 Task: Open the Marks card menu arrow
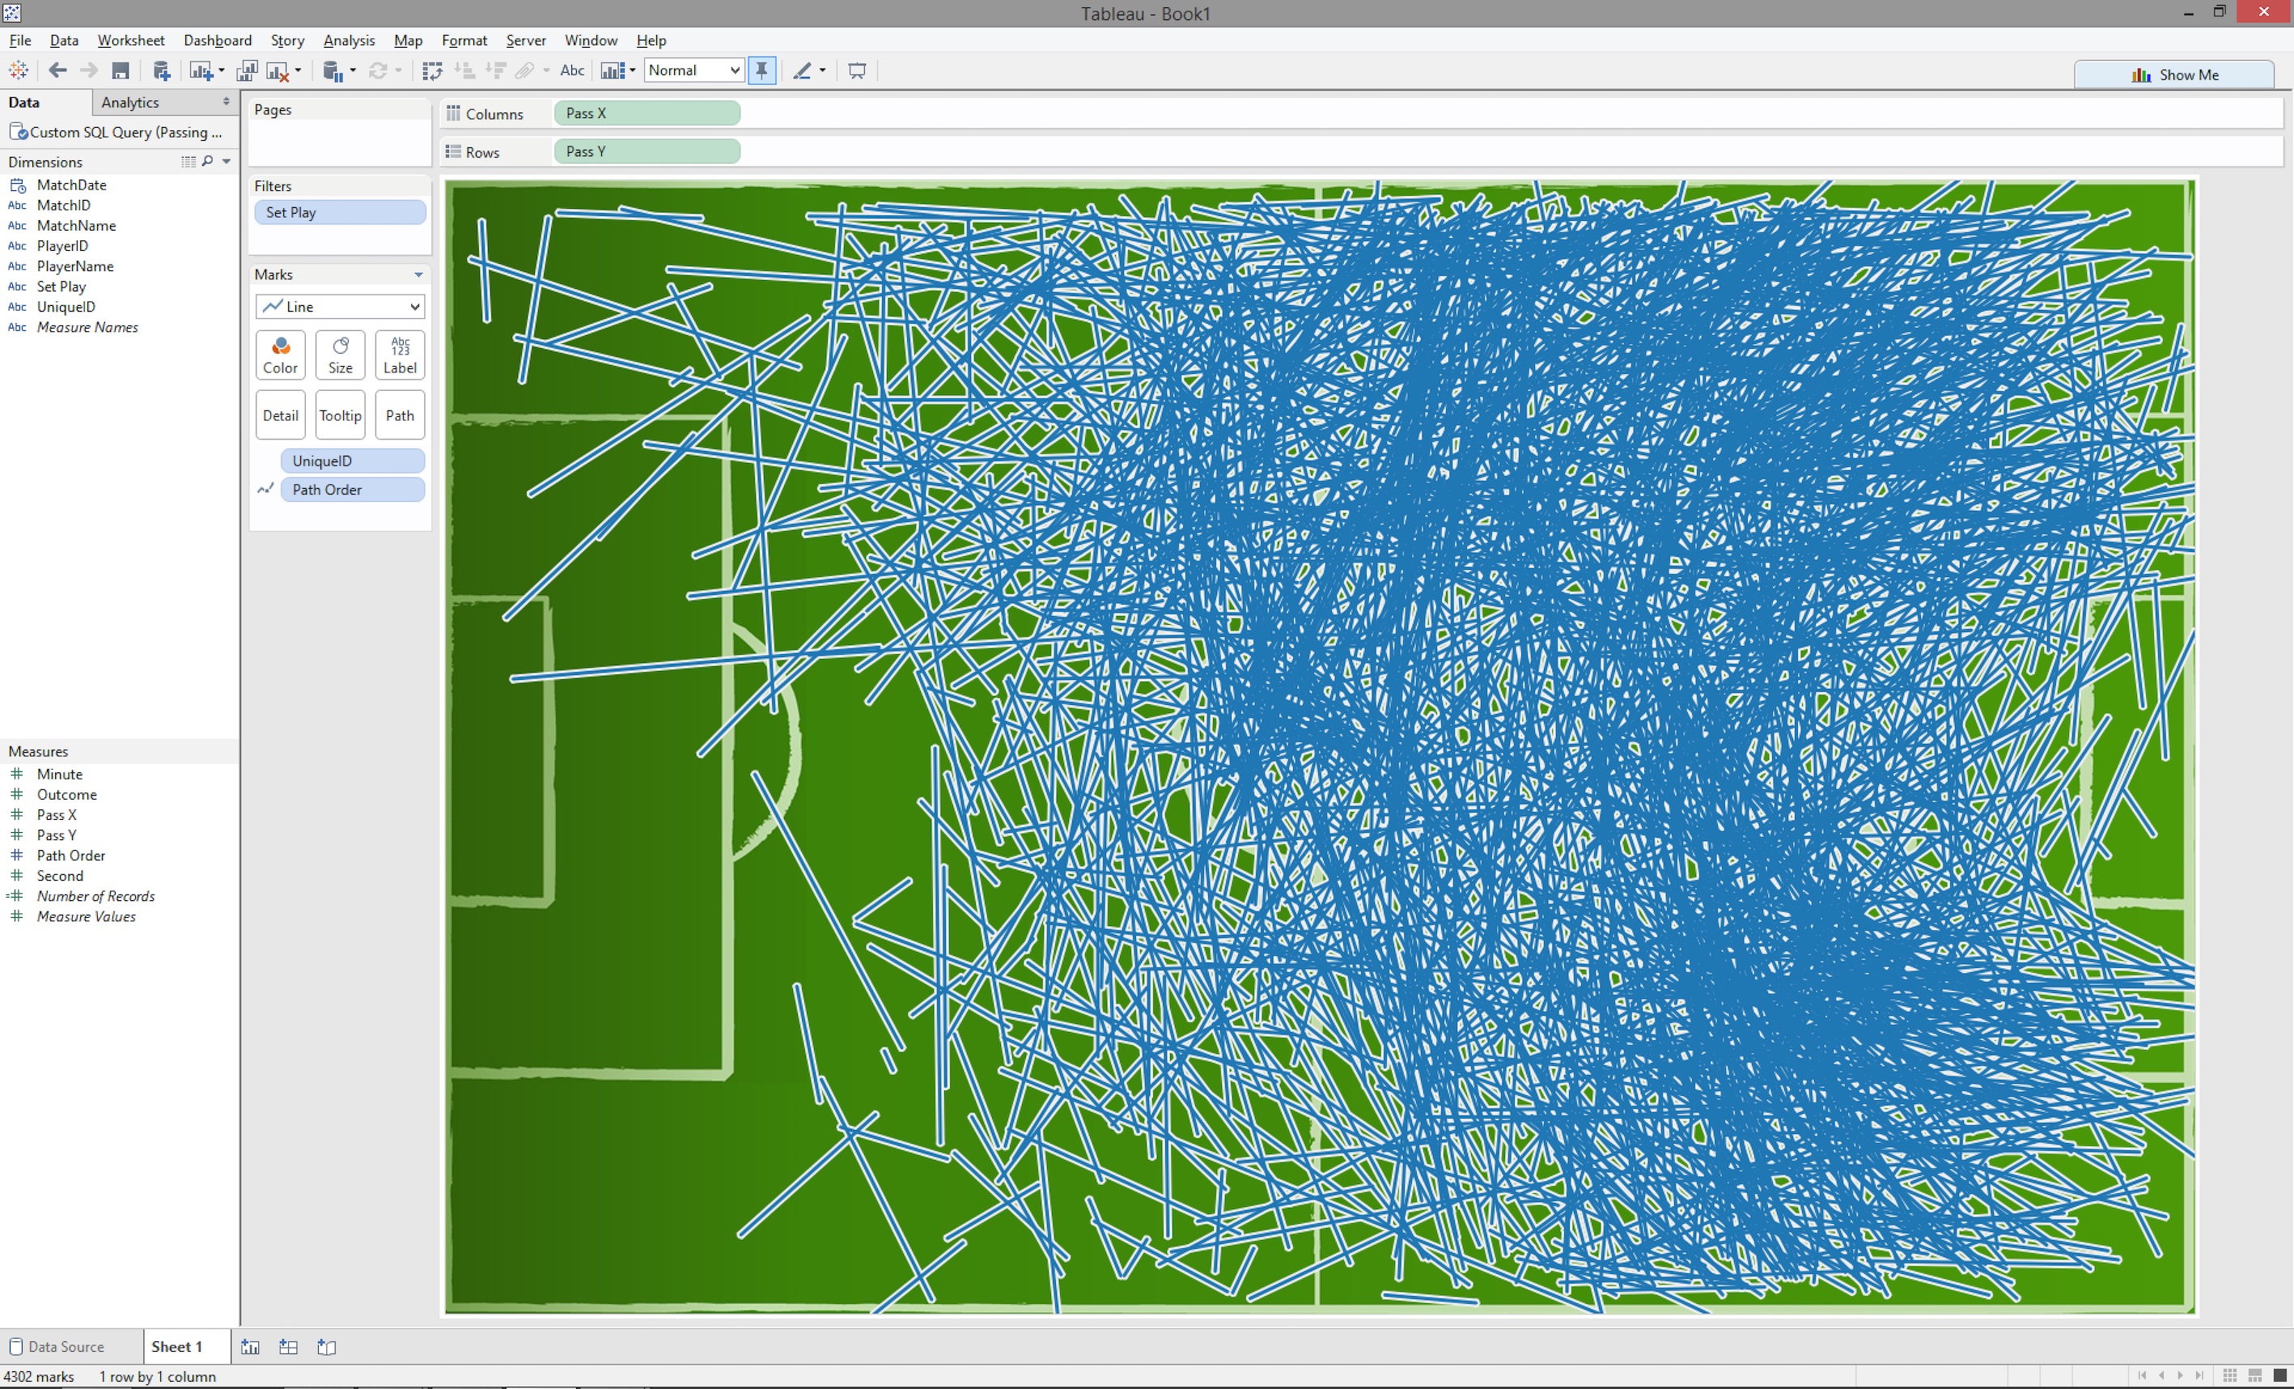point(419,274)
